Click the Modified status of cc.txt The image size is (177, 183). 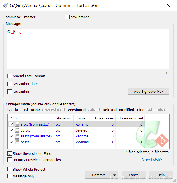(x=82, y=142)
